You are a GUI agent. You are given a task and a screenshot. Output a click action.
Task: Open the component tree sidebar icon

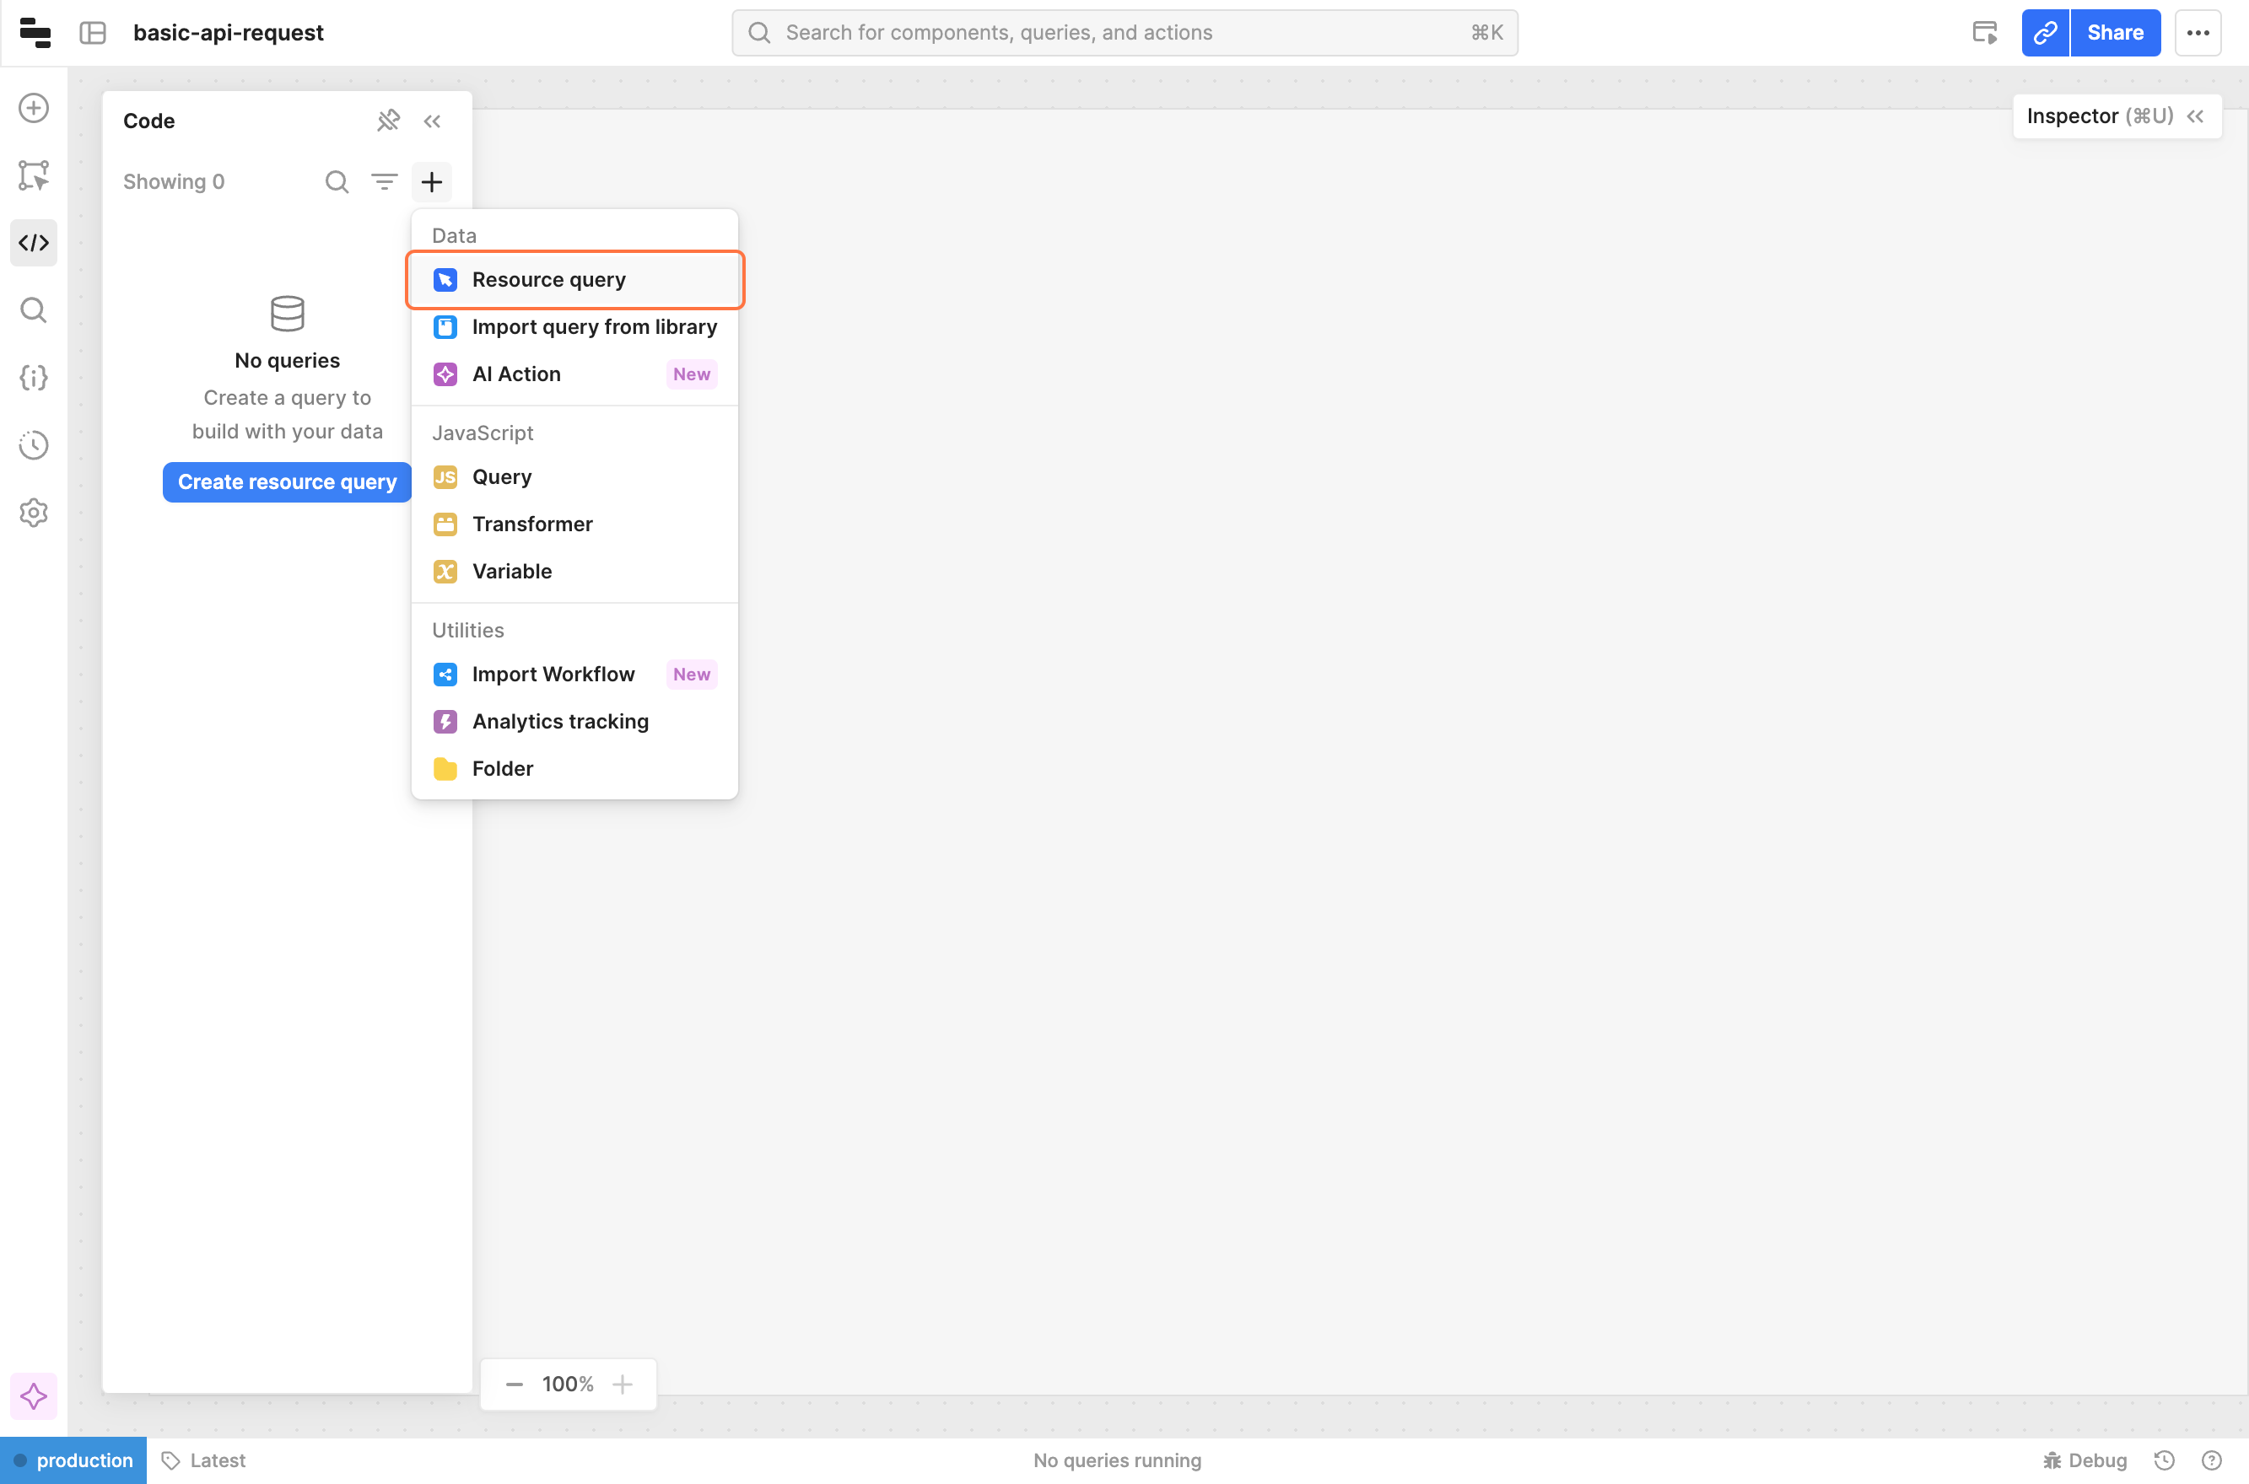[34, 175]
